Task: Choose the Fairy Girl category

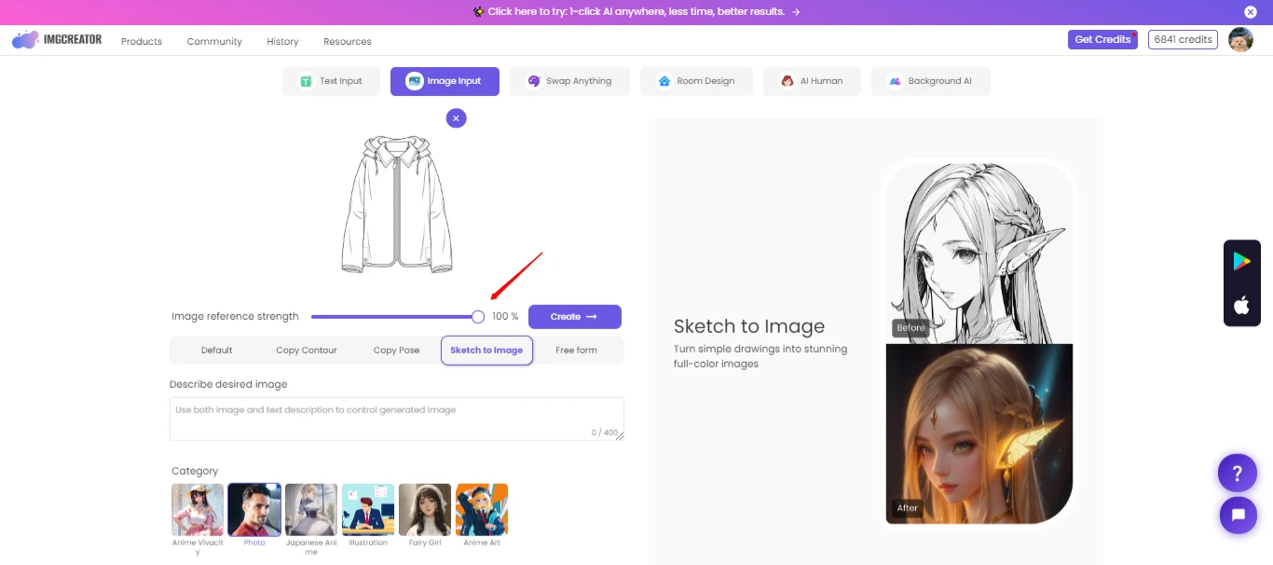Action: (x=425, y=510)
